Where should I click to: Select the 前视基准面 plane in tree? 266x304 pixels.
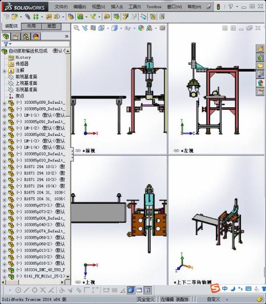point(26,77)
